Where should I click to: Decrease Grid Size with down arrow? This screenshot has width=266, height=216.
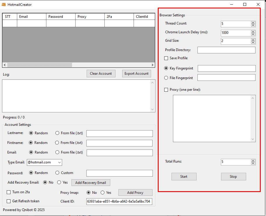point(253,42)
